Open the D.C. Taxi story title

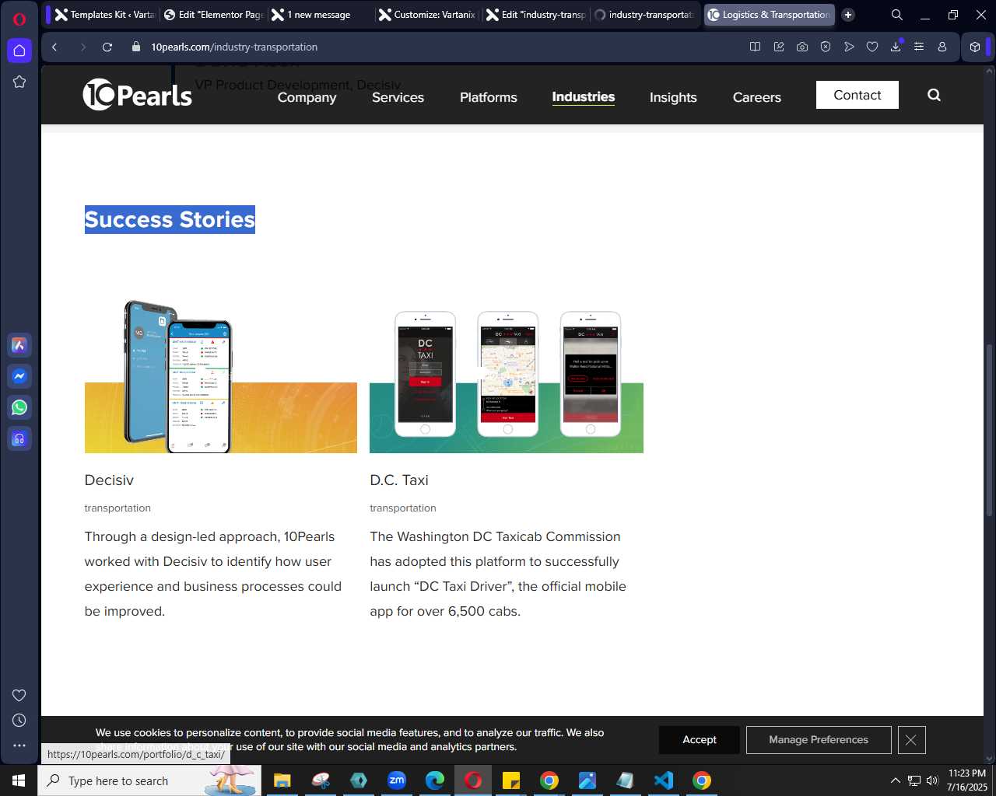(399, 480)
